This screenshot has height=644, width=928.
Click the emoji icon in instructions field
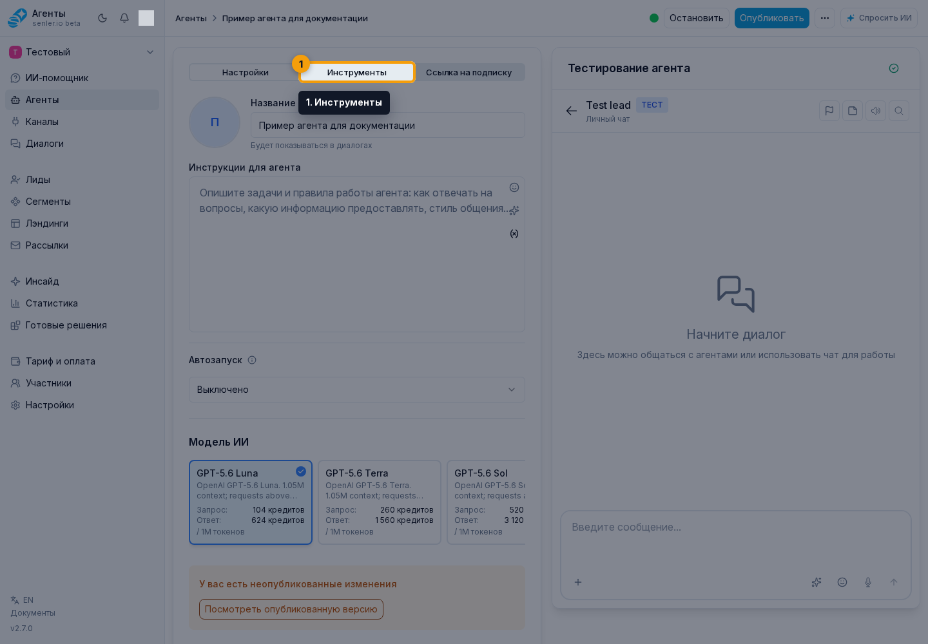pyautogui.click(x=514, y=187)
